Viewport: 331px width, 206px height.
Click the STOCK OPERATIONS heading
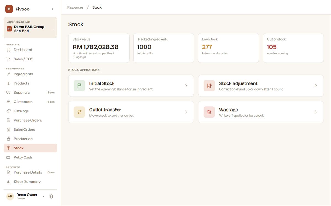[84, 70]
